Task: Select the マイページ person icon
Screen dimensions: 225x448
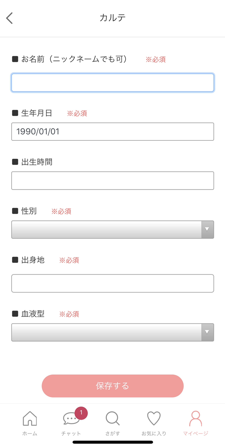Action: click(195, 419)
